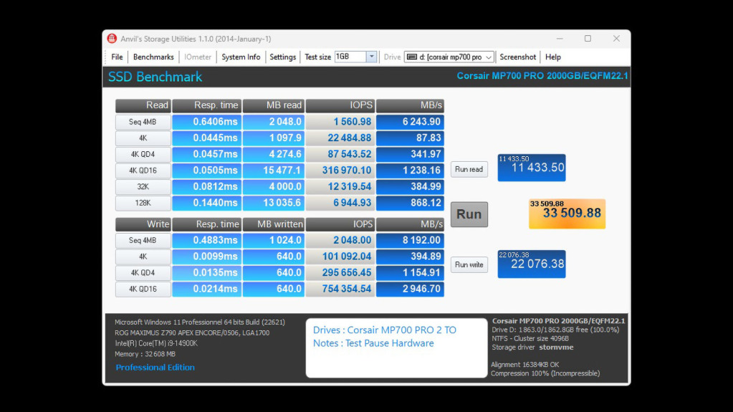The image size is (733, 412).
Task: Open the Settings menu
Action: tap(282, 57)
